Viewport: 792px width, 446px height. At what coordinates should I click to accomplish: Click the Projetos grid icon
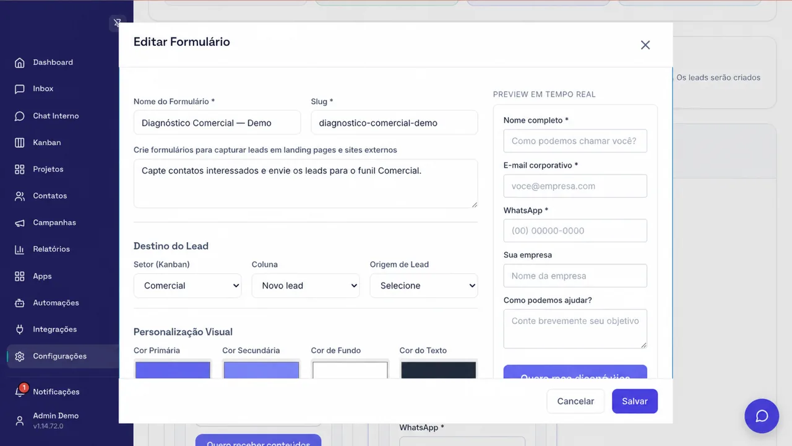pos(20,169)
